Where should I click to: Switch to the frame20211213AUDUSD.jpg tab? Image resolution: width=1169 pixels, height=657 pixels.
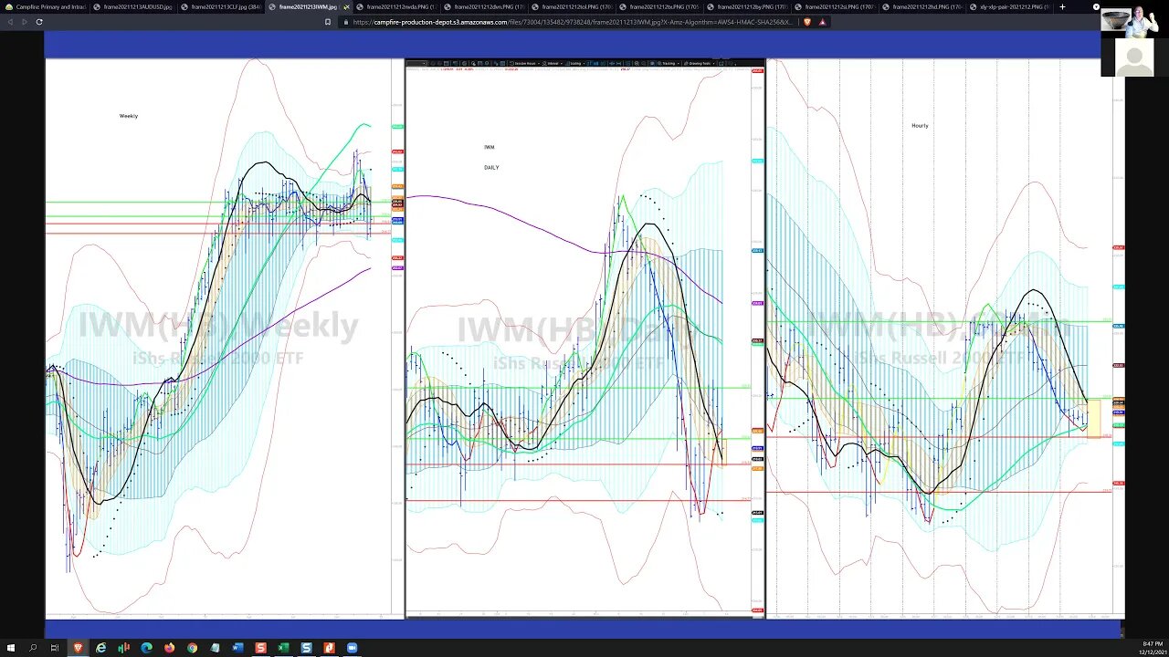132,6
